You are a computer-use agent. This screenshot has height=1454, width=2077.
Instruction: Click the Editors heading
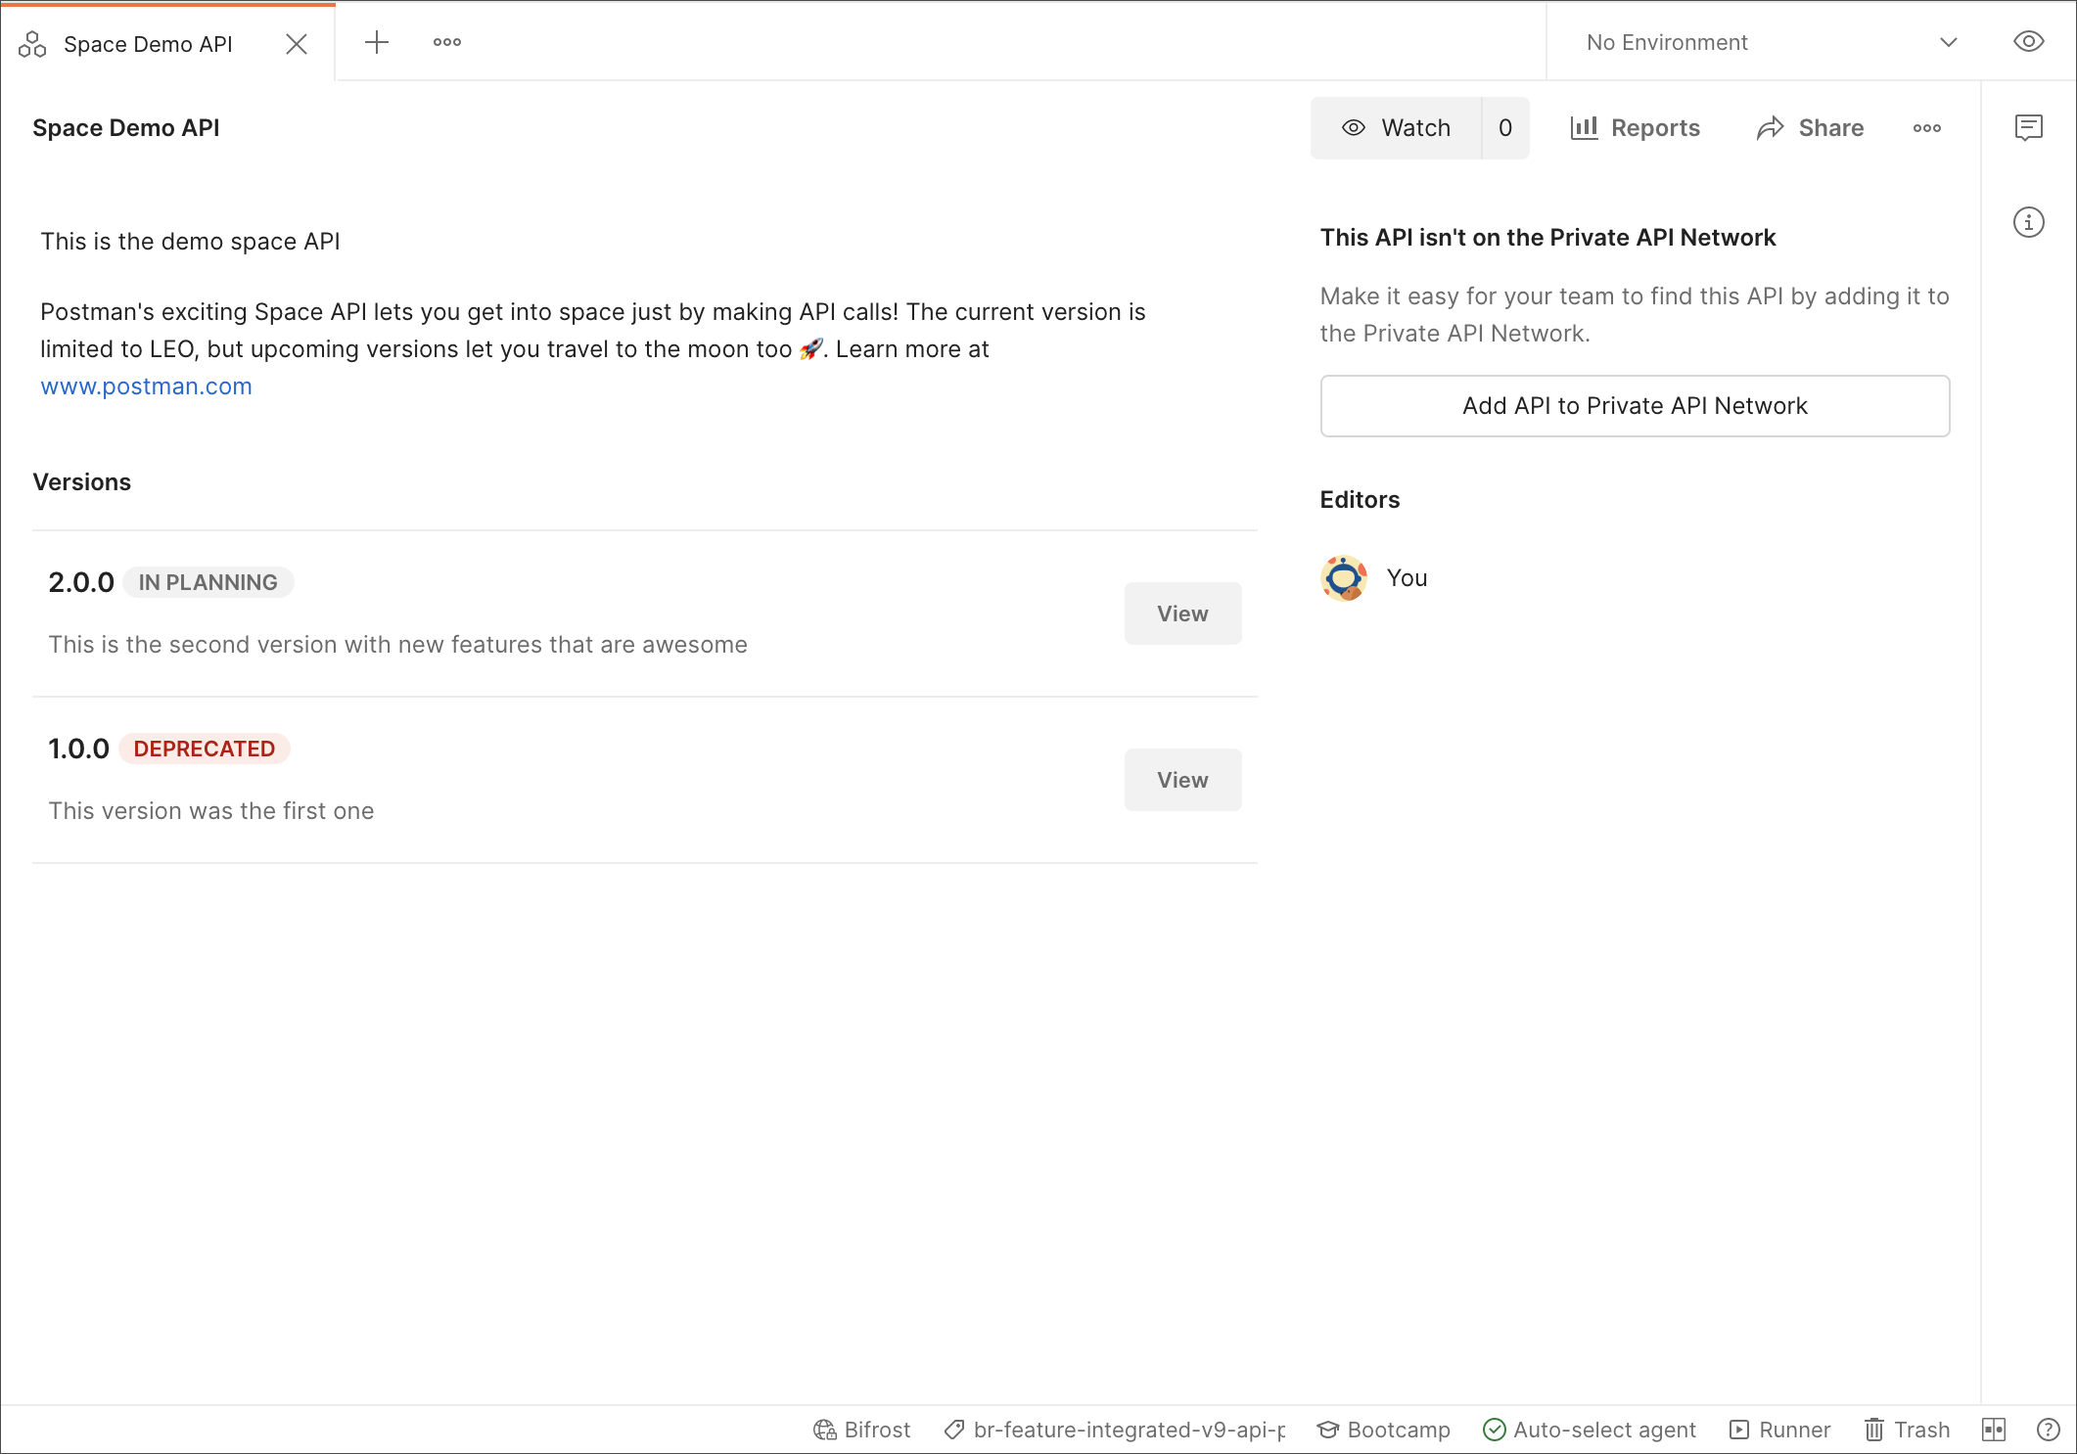tap(1360, 500)
